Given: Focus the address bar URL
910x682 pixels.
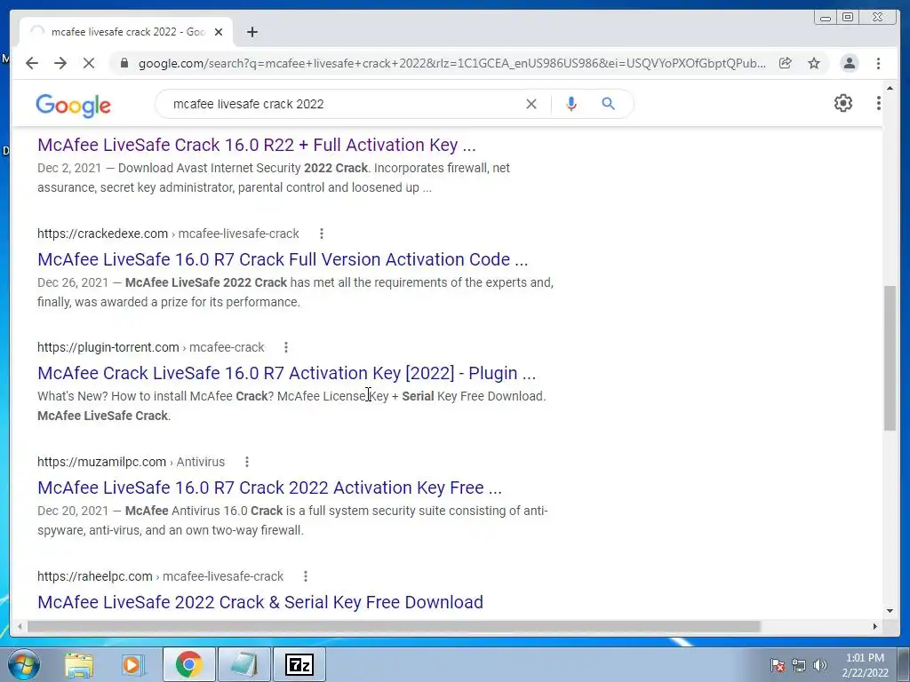Looking at the screenshot, I should pyautogui.click(x=452, y=63).
